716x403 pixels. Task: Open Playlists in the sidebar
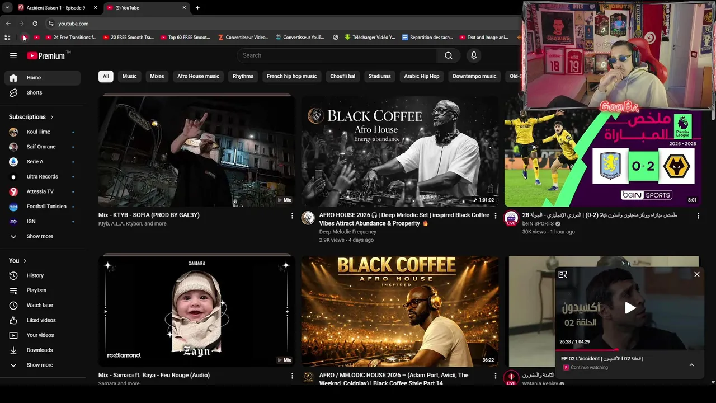click(43, 290)
